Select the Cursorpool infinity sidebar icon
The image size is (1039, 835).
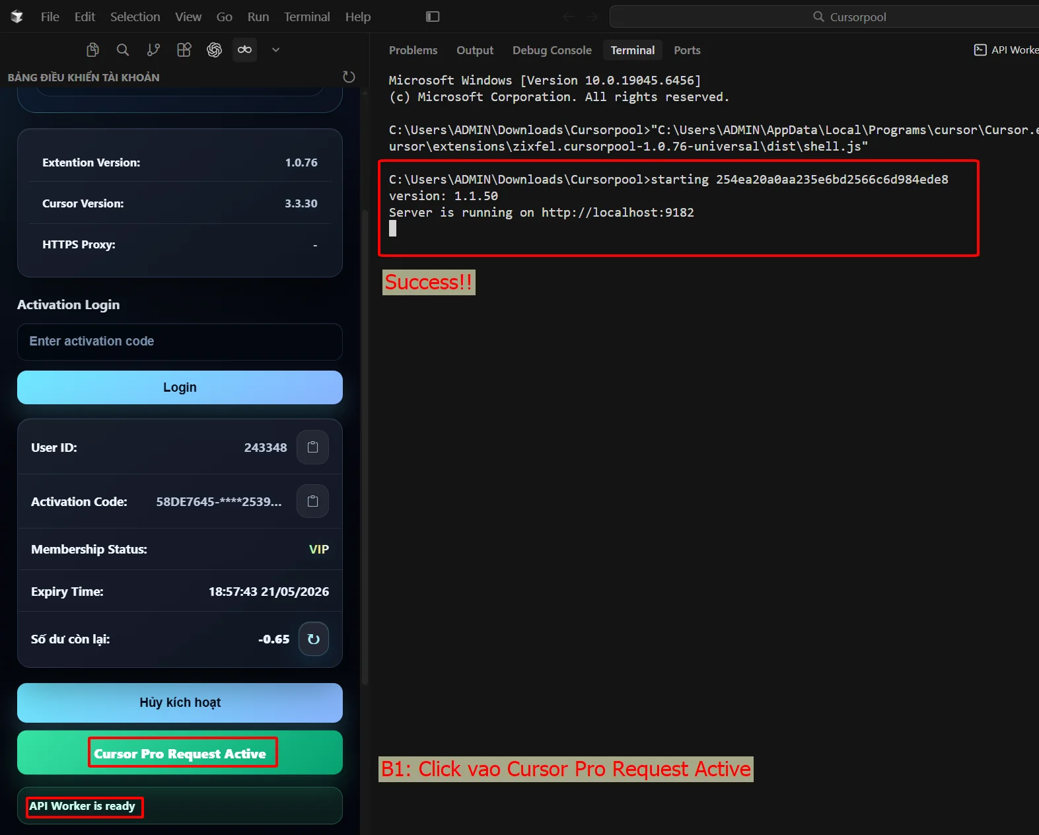click(244, 50)
